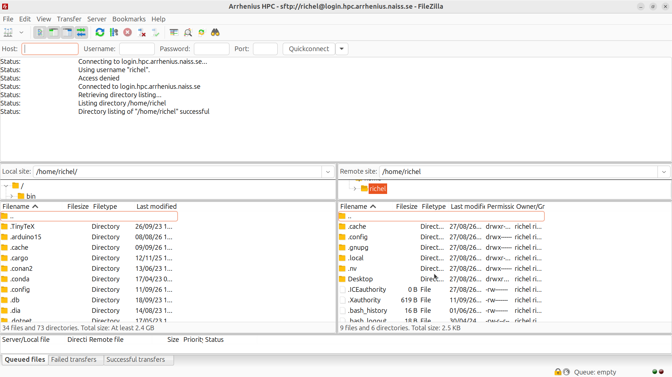Reconnect to last server icon
The height and width of the screenshot is (377, 672).
pyautogui.click(x=155, y=33)
